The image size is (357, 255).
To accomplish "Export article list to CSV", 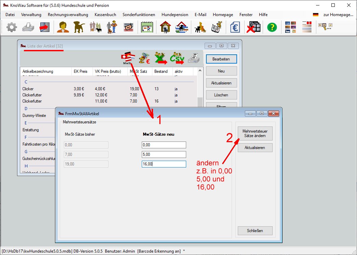I will click(x=177, y=59).
